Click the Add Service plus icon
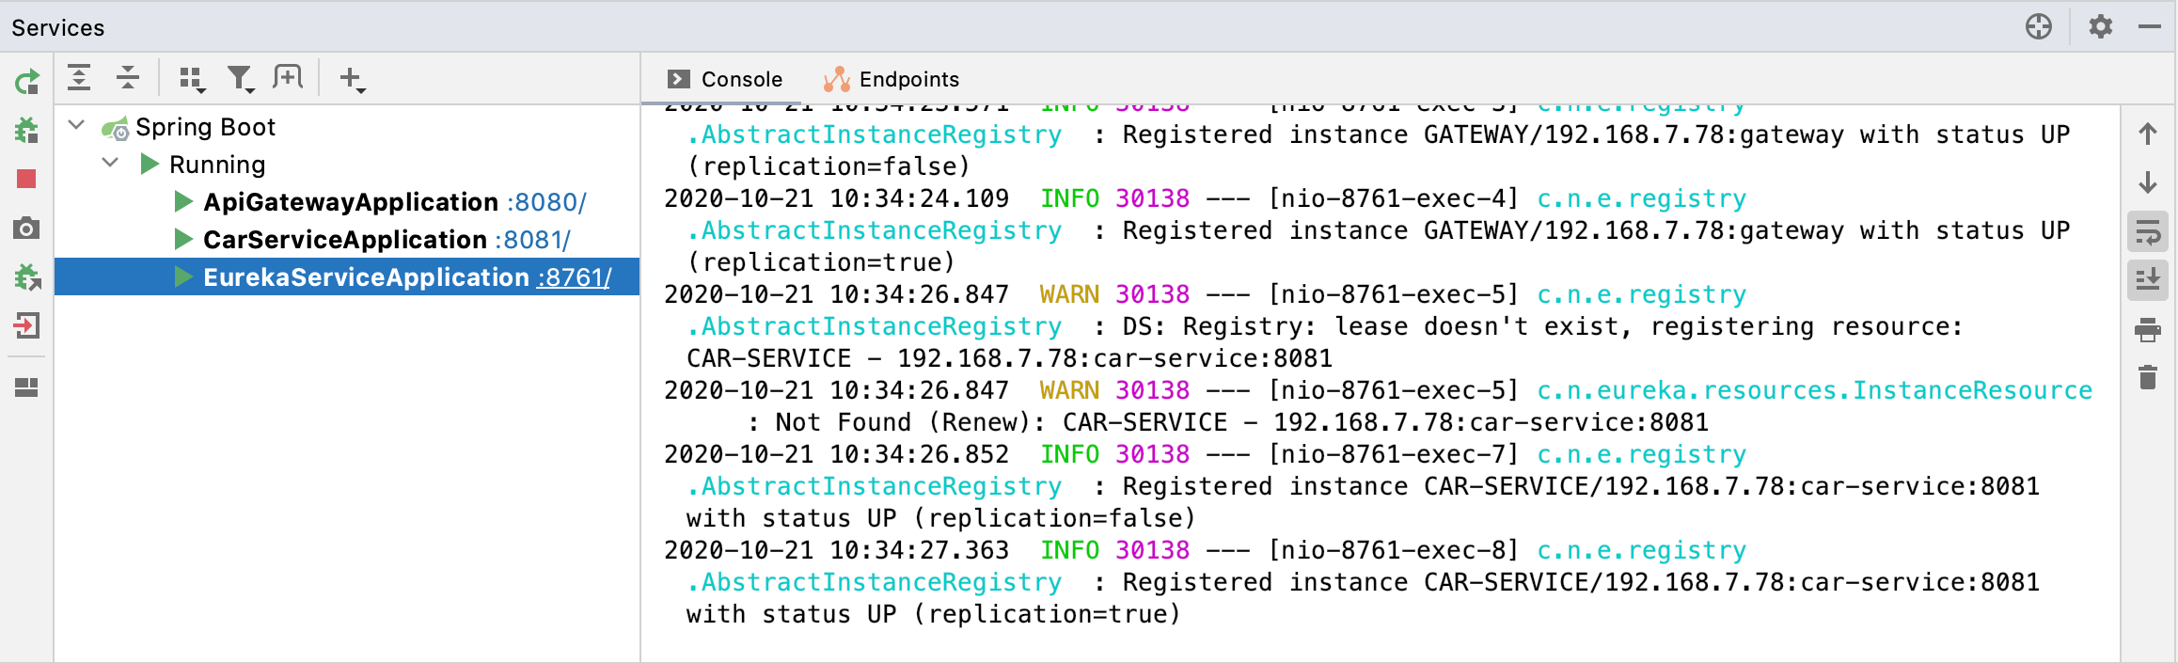2178x663 pixels. (x=352, y=79)
